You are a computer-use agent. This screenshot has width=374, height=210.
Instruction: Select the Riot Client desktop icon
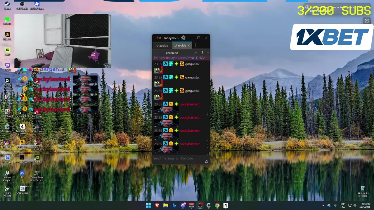[x=37, y=113]
